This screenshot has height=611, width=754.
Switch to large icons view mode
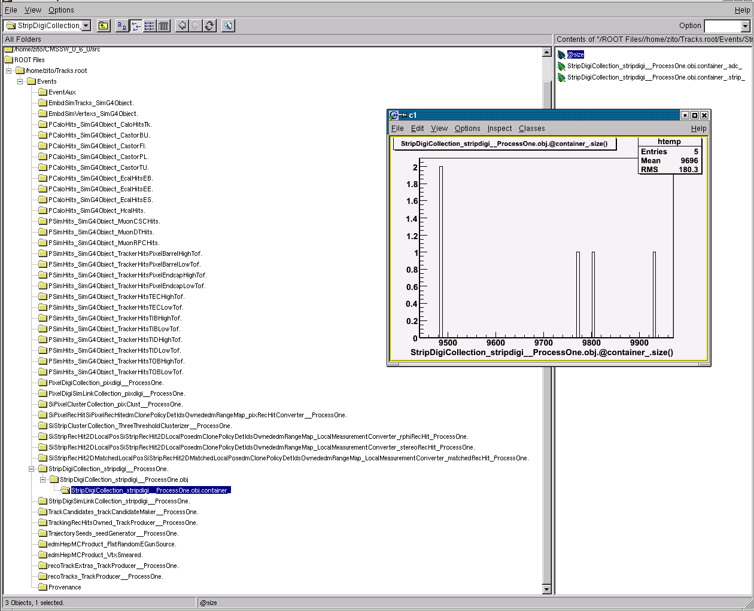point(122,26)
